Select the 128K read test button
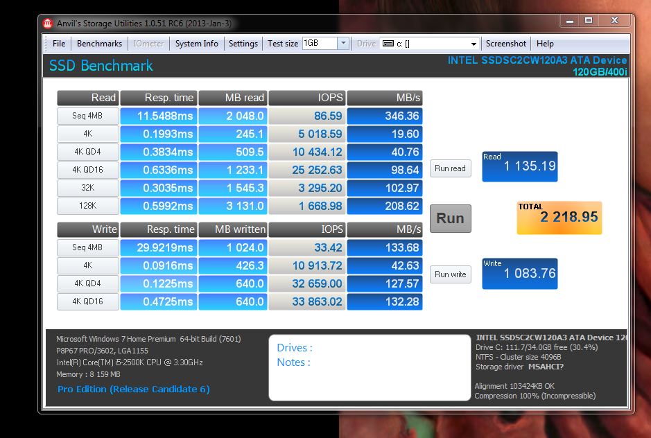 coord(87,206)
